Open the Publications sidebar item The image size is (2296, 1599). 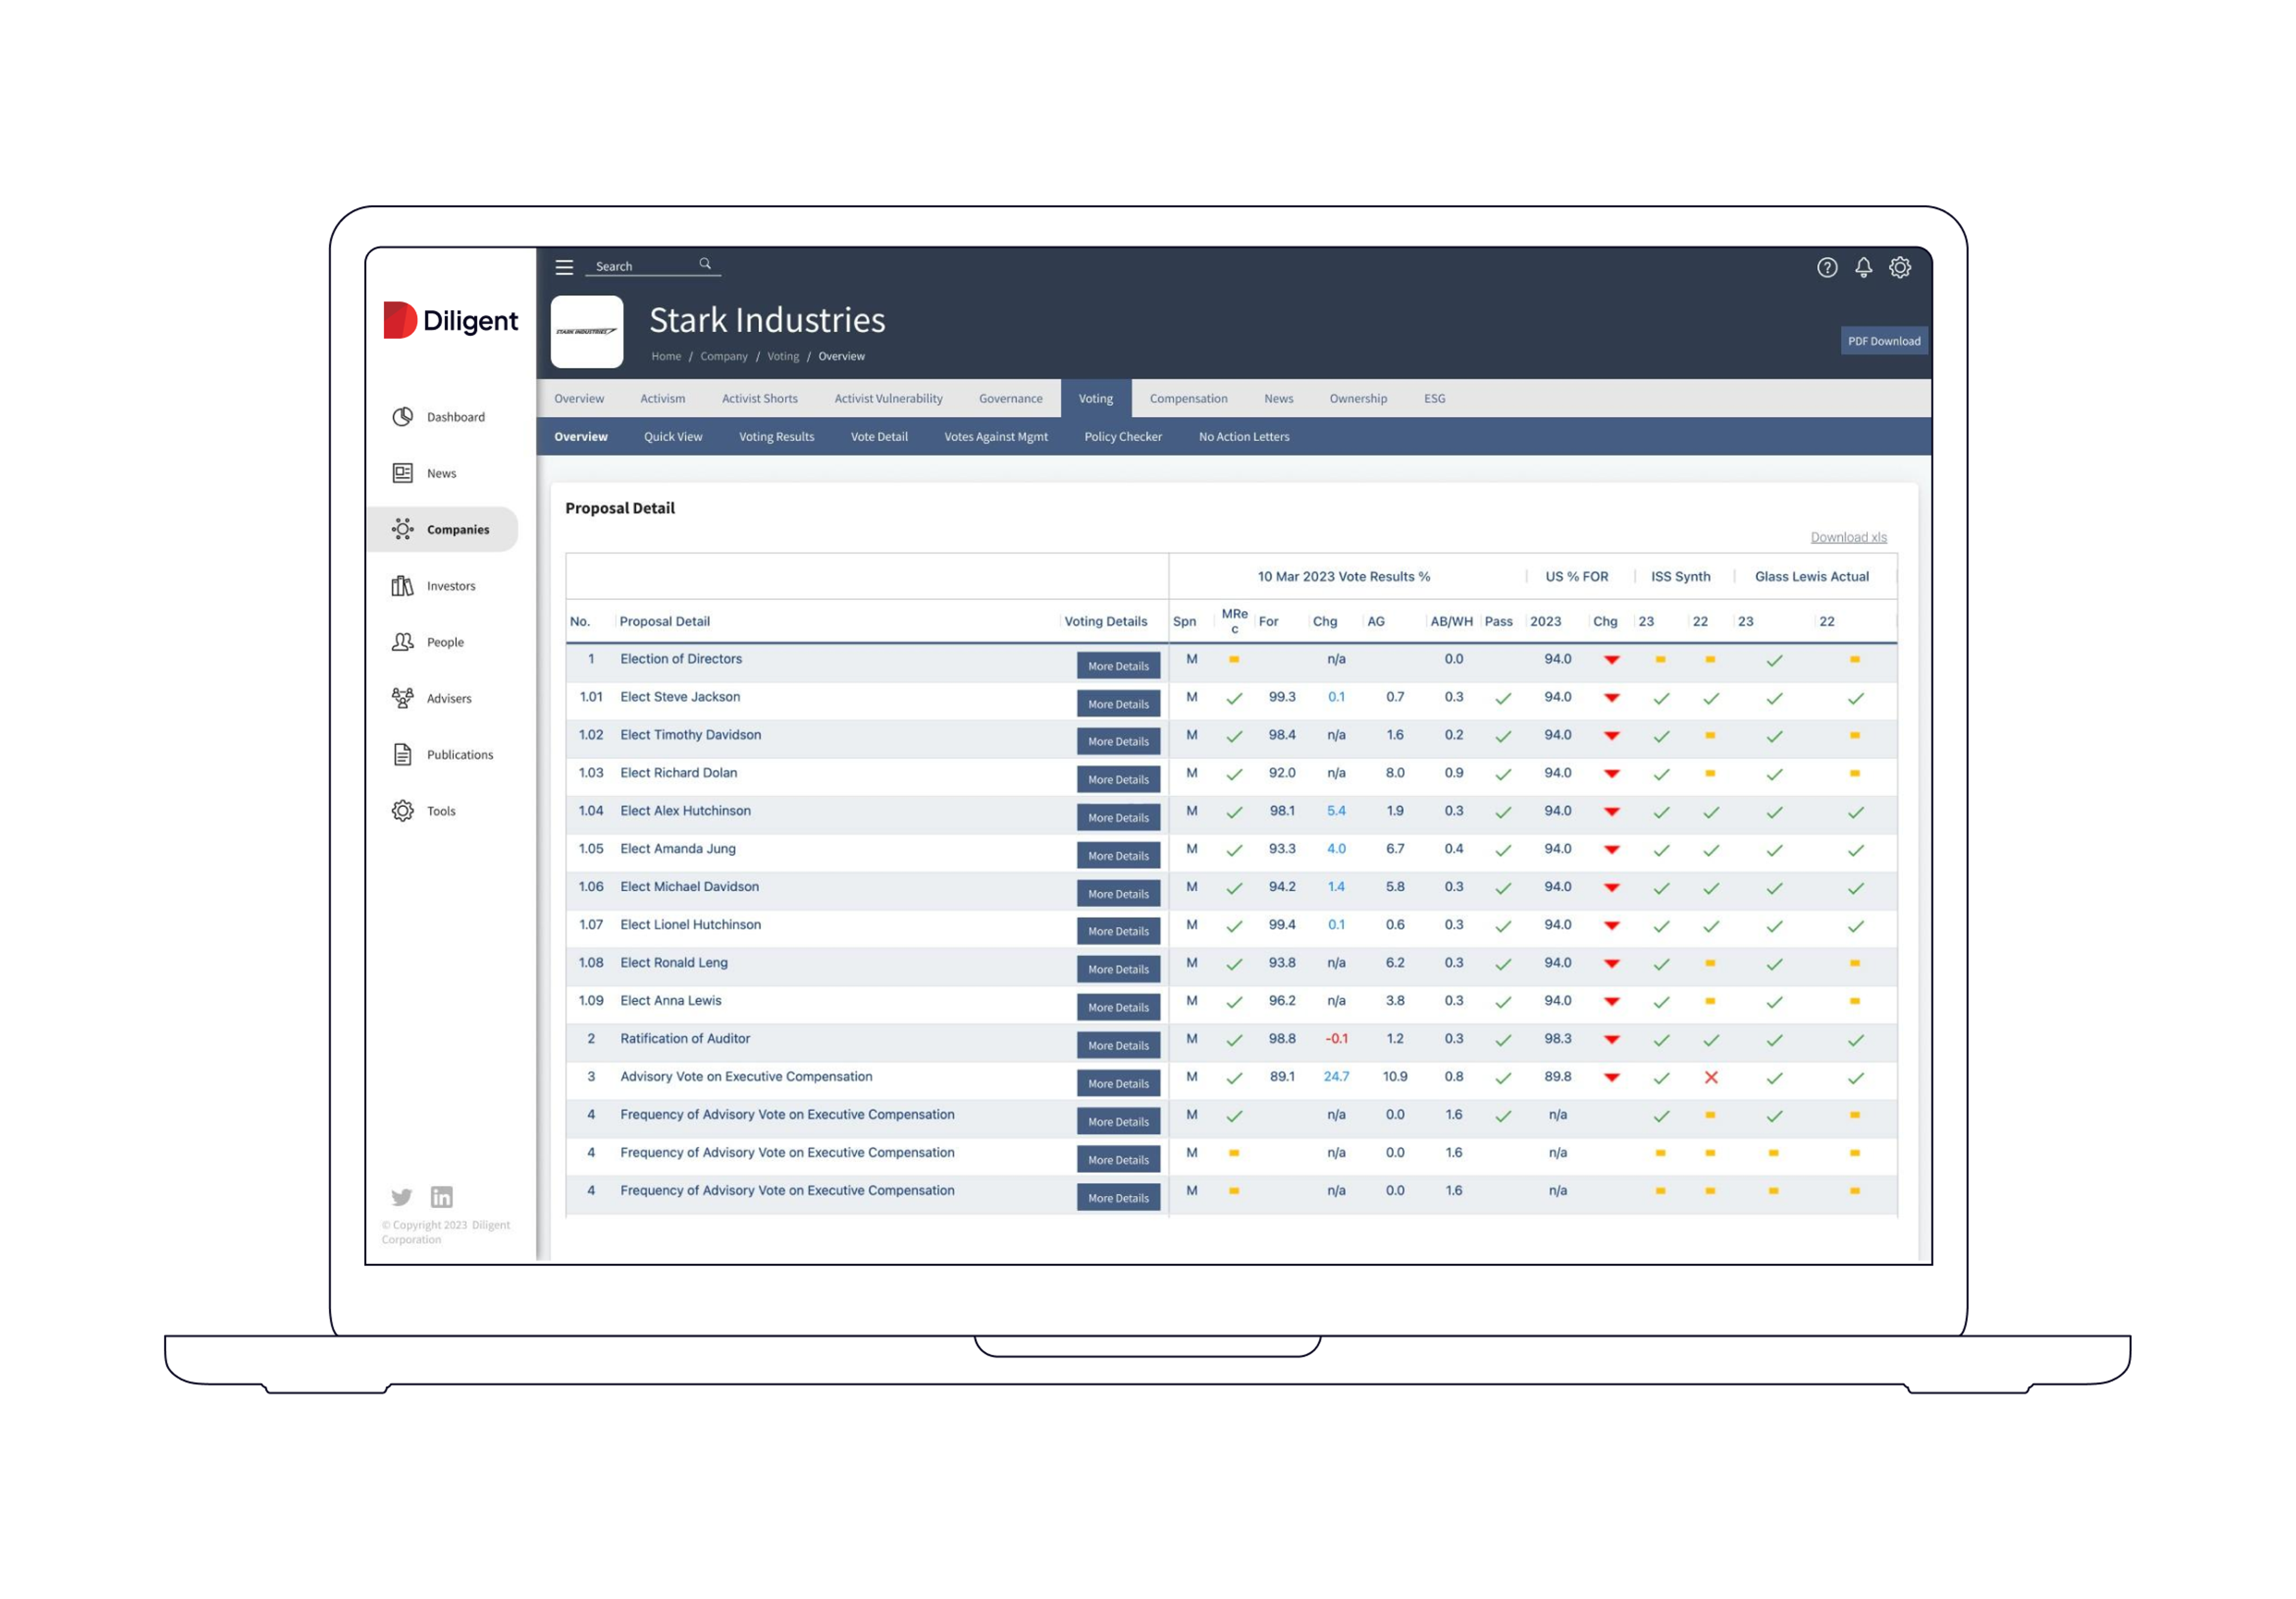pos(459,755)
